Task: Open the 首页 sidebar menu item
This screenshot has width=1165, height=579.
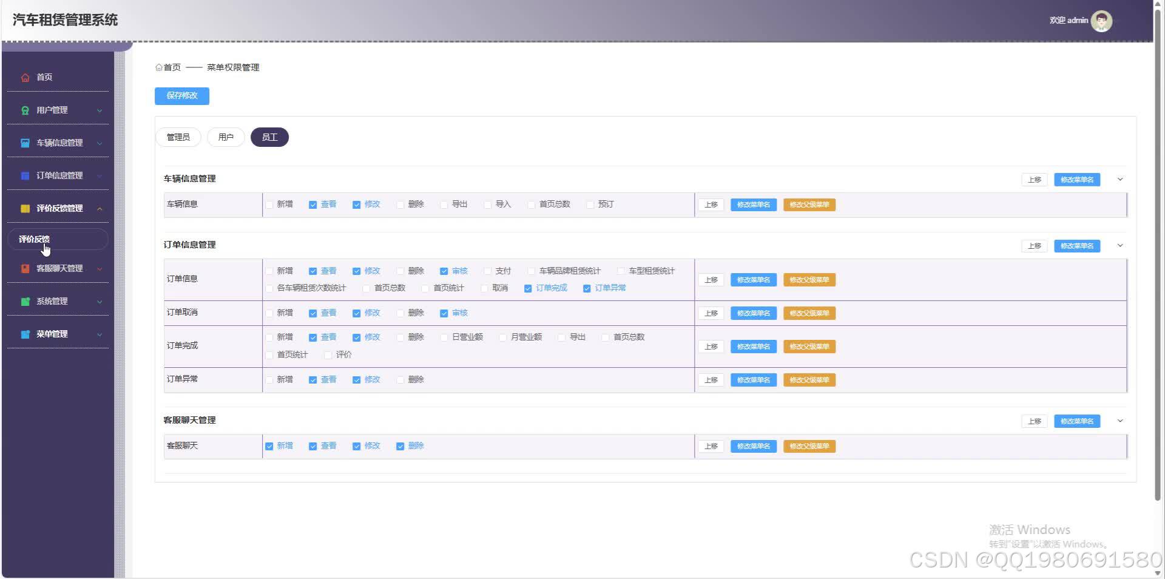Action: (58, 77)
